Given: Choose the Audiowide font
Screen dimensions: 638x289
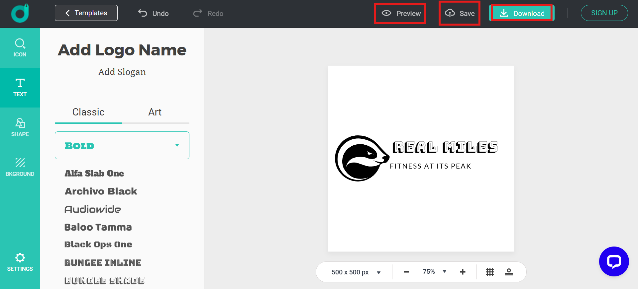Looking at the screenshot, I should tap(93, 209).
